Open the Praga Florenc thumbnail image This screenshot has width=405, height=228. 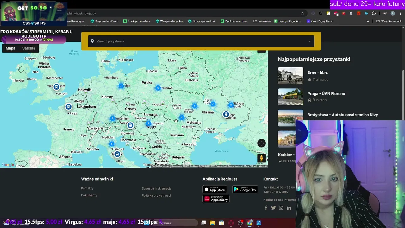(x=290, y=97)
